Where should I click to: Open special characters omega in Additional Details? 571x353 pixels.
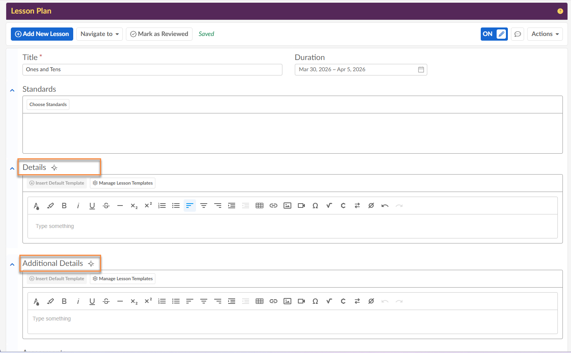[x=315, y=301]
